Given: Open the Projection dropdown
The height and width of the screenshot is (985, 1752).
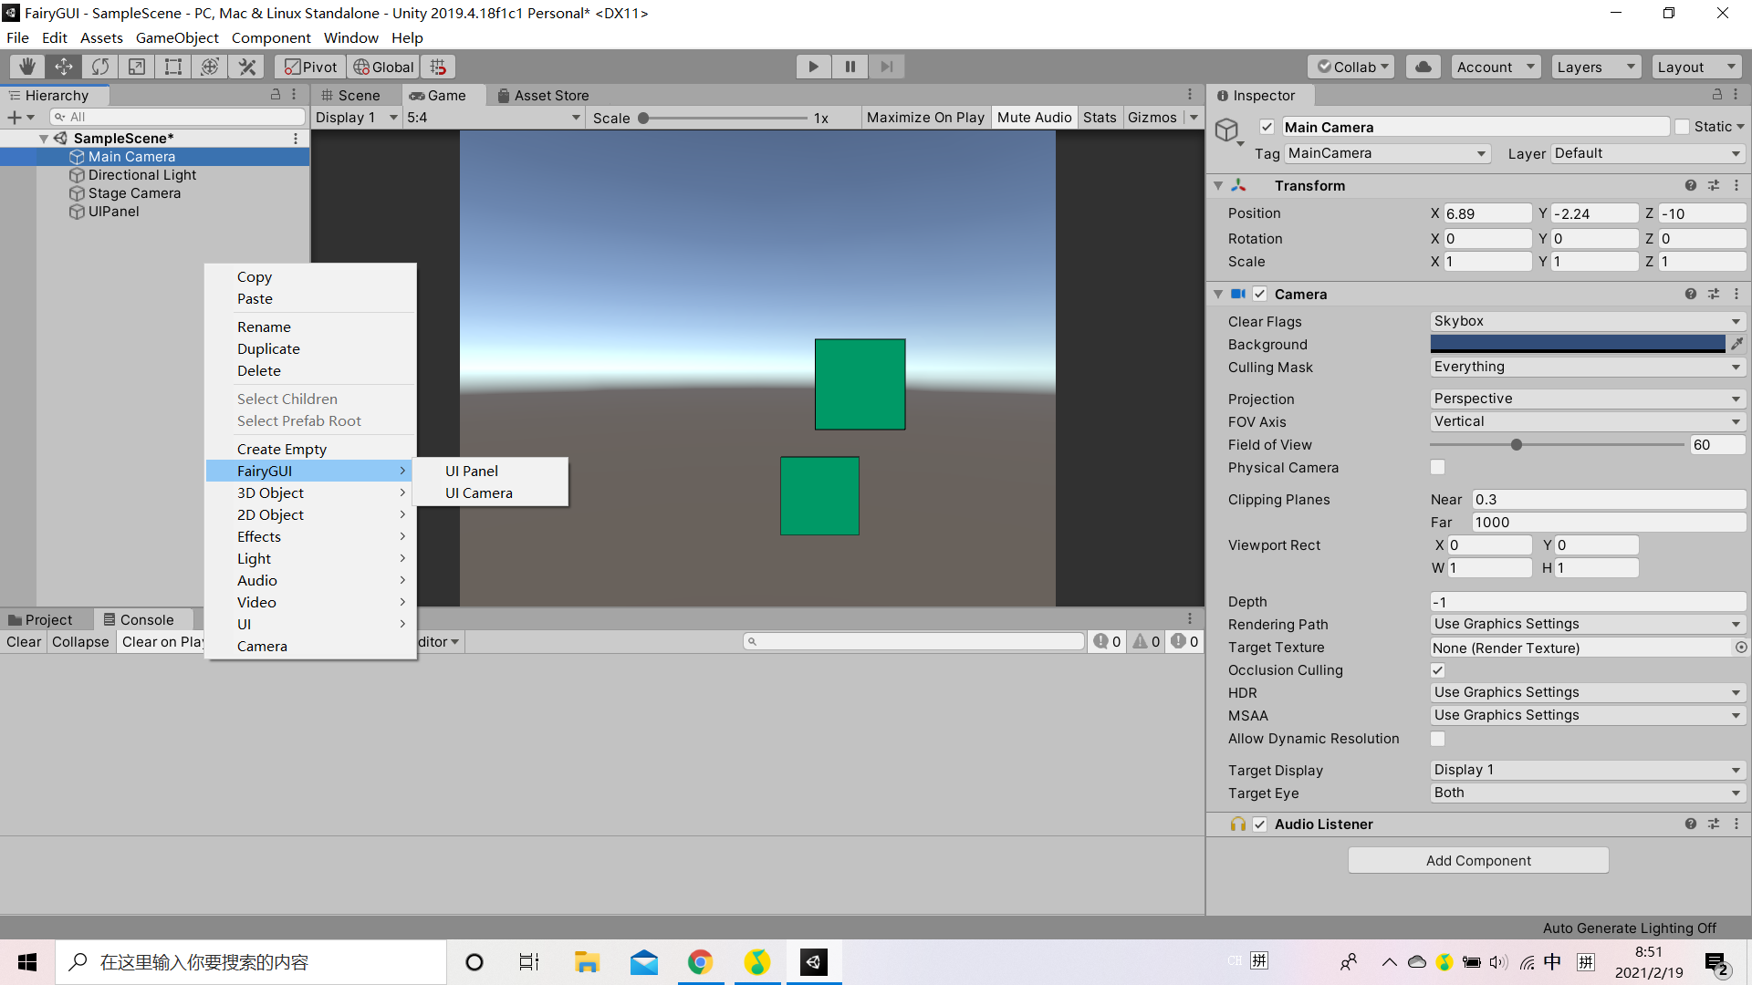Looking at the screenshot, I should 1587,399.
